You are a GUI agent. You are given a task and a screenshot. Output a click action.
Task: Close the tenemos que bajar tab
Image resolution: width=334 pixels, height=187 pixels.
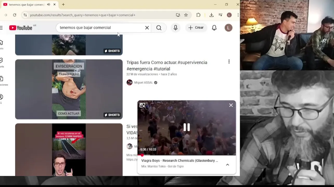click(x=54, y=4)
